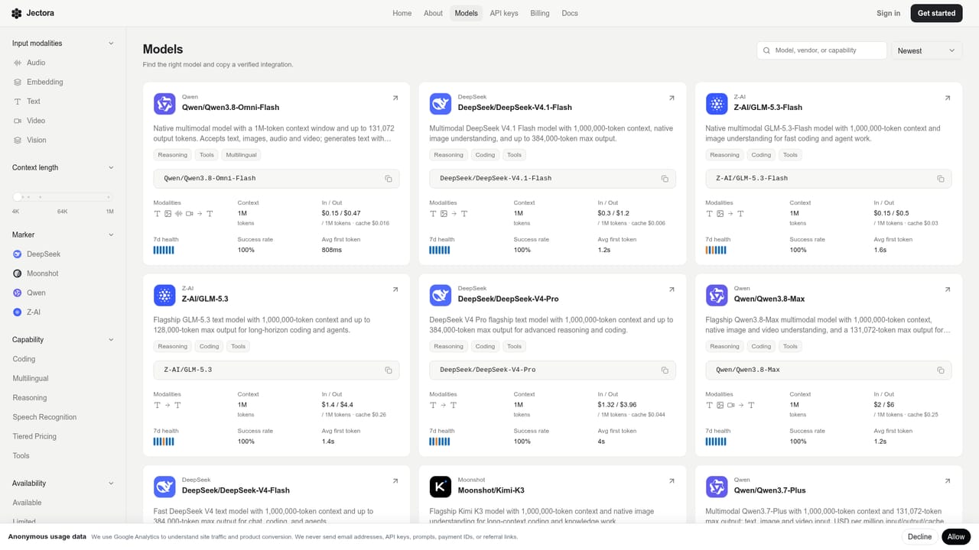Click the DeepSeek-V4.1-Flash whale logo

click(x=441, y=104)
